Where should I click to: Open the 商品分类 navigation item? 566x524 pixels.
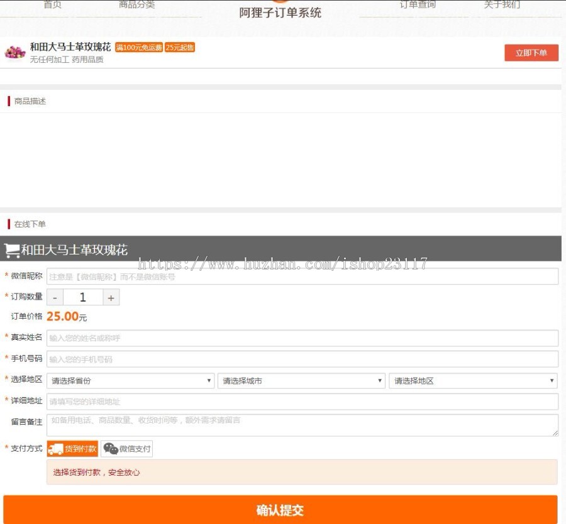(x=137, y=4)
